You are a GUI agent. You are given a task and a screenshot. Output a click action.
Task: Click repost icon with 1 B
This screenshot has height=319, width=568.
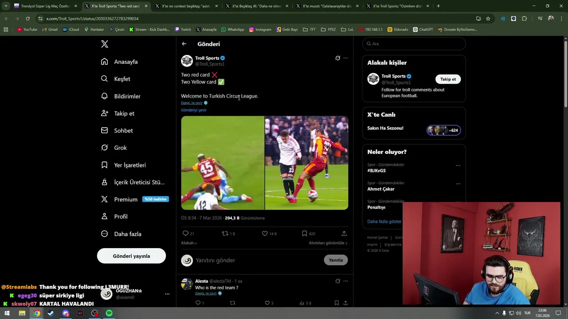point(225,233)
